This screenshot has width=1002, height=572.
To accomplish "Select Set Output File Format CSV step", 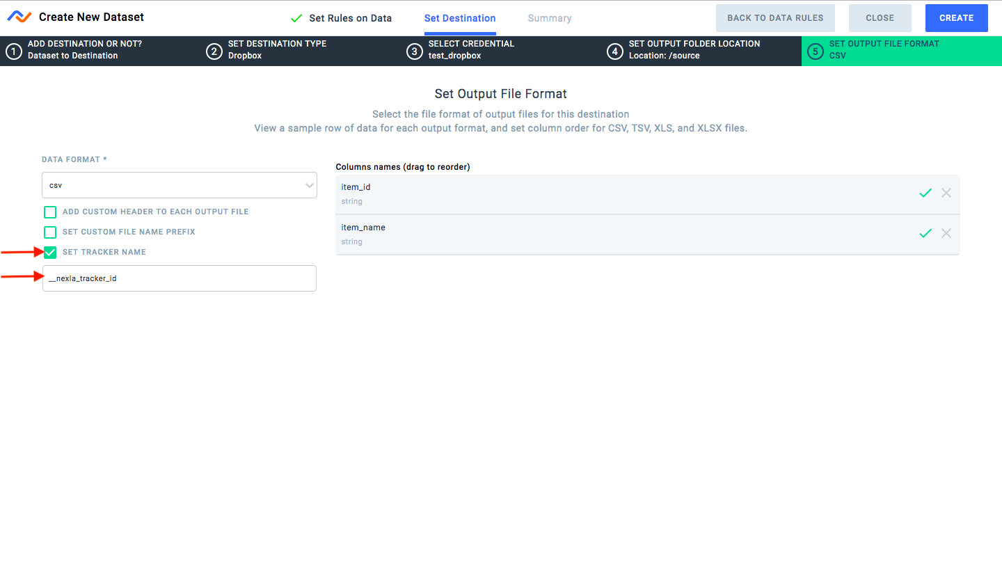I will (x=902, y=51).
